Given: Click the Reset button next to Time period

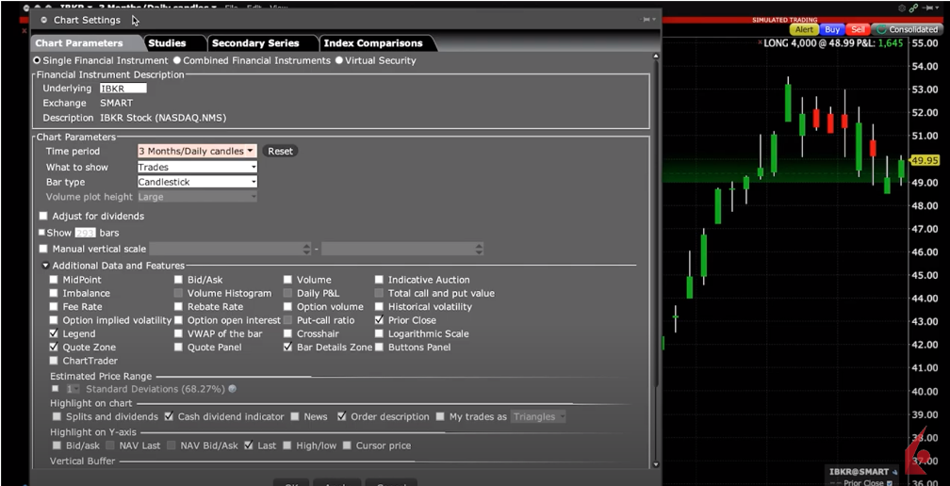Looking at the screenshot, I should pyautogui.click(x=280, y=151).
